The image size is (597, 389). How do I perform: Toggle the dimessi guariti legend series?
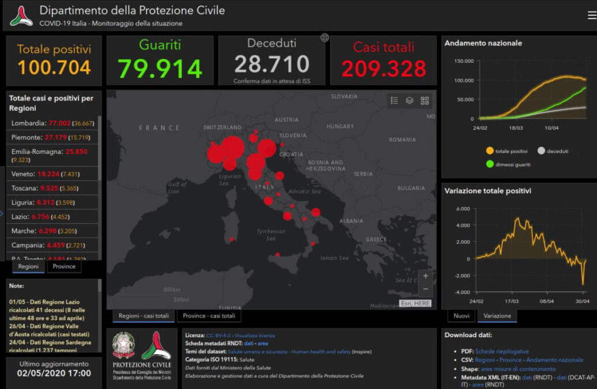[490, 164]
